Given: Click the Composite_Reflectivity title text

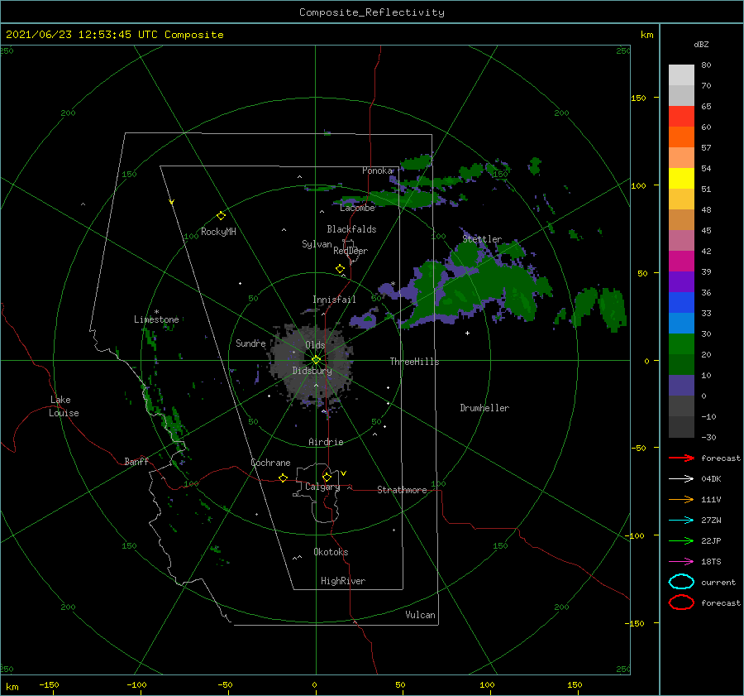Looking at the screenshot, I should coord(372,12).
